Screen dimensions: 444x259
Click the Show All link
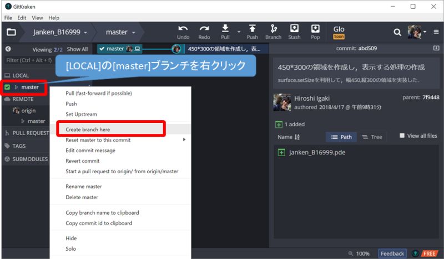coord(77,49)
